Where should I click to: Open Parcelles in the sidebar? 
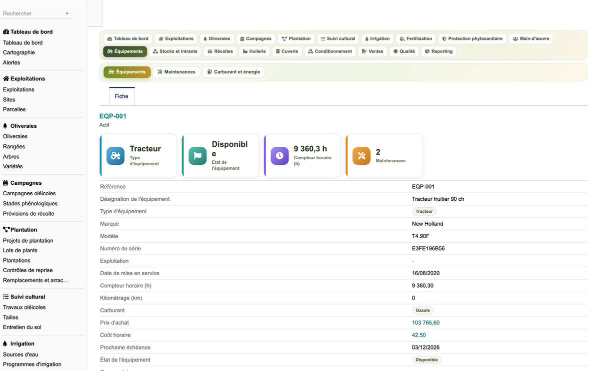[x=14, y=109]
